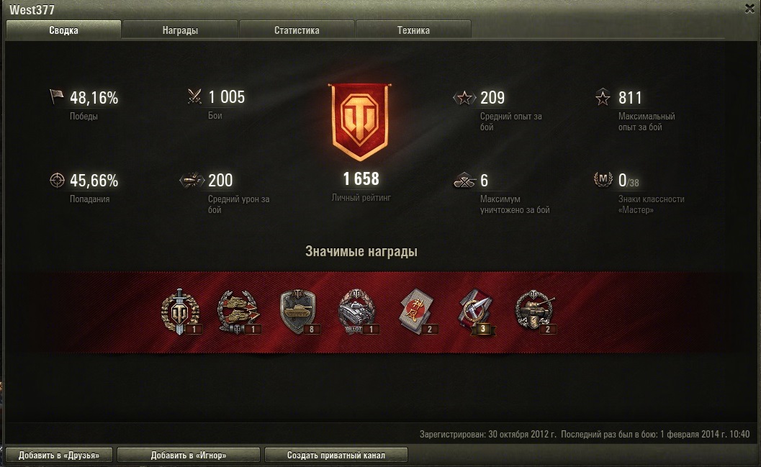Select the kamikaze card award with count 2
The height and width of the screenshot is (467, 761).
click(x=418, y=312)
